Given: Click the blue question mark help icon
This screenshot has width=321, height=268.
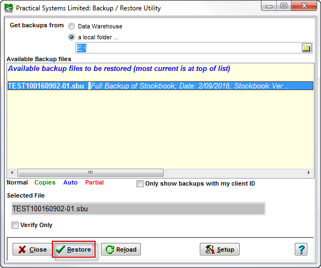Looking at the screenshot, I should [x=301, y=249].
